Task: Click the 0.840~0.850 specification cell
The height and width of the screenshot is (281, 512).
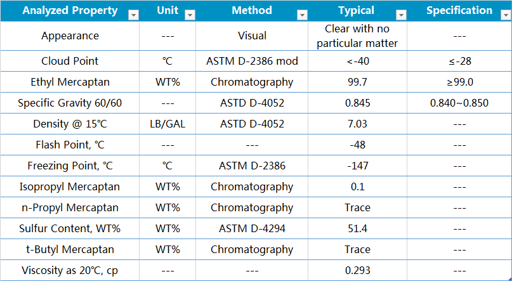Action: pos(459,103)
